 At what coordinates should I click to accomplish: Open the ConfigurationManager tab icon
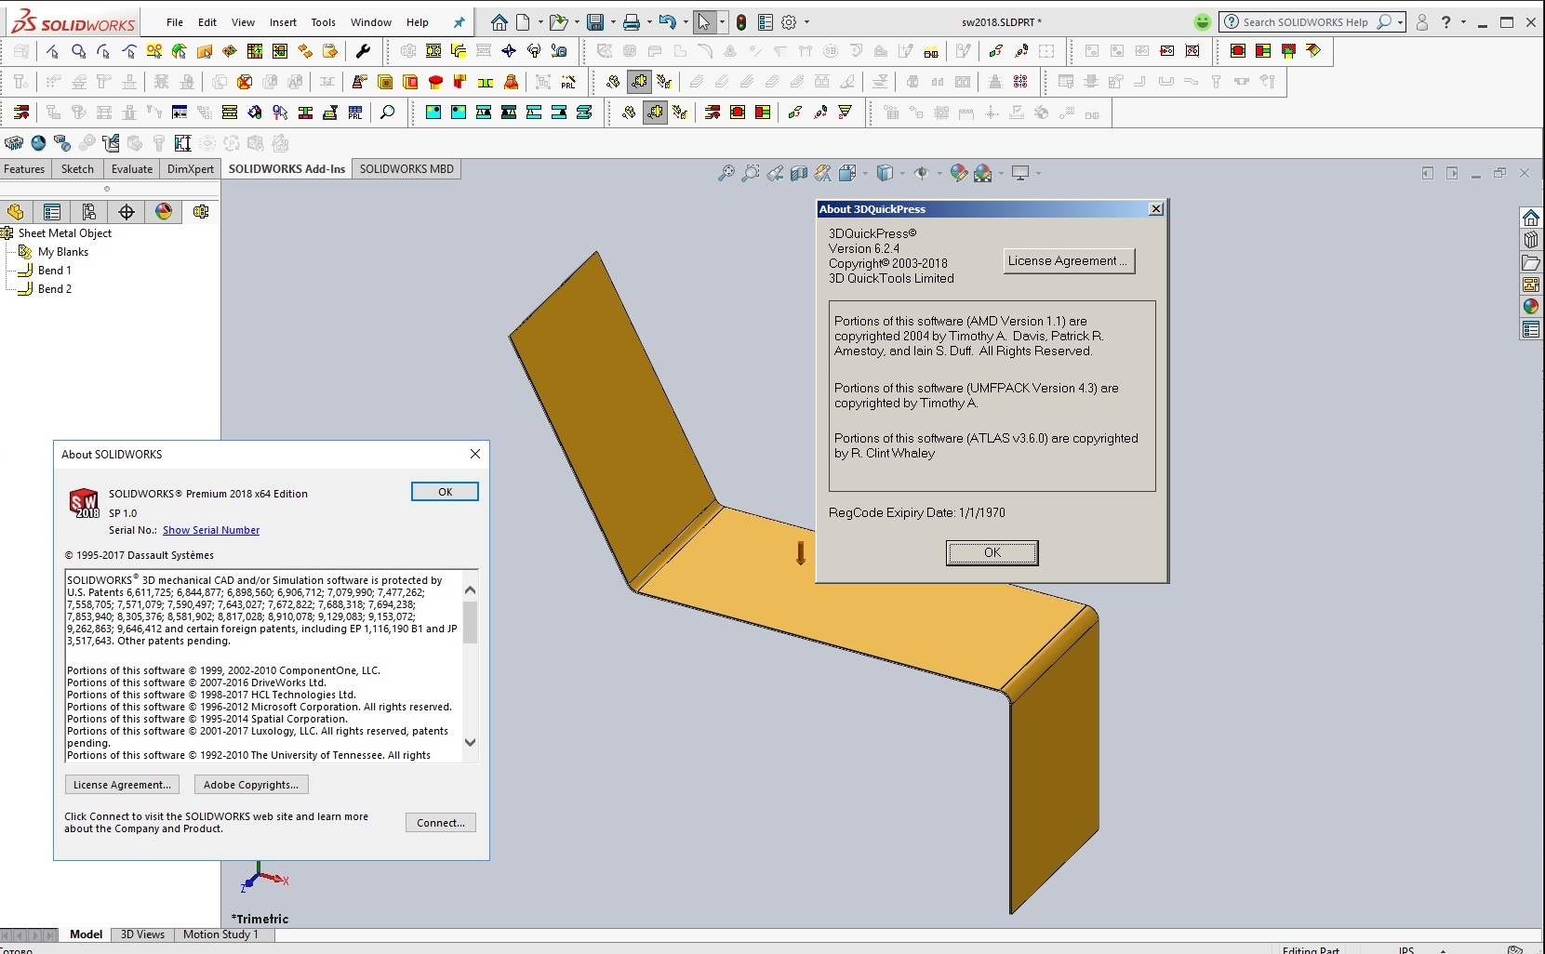tap(89, 212)
